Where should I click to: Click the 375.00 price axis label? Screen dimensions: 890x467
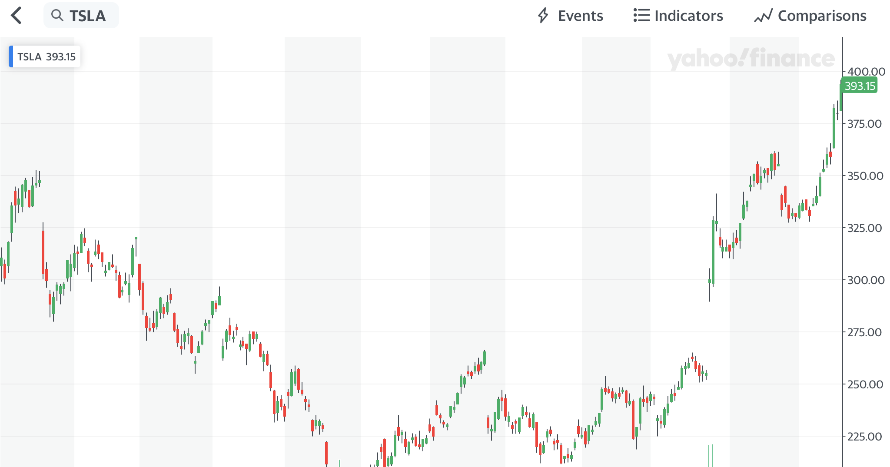[x=864, y=124]
